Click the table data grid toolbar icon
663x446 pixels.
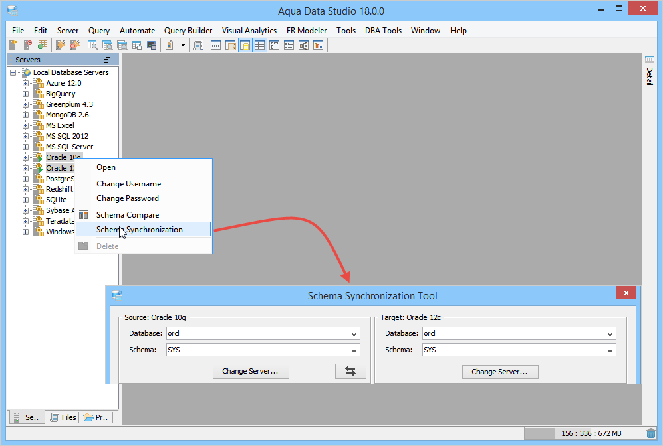(x=215, y=45)
